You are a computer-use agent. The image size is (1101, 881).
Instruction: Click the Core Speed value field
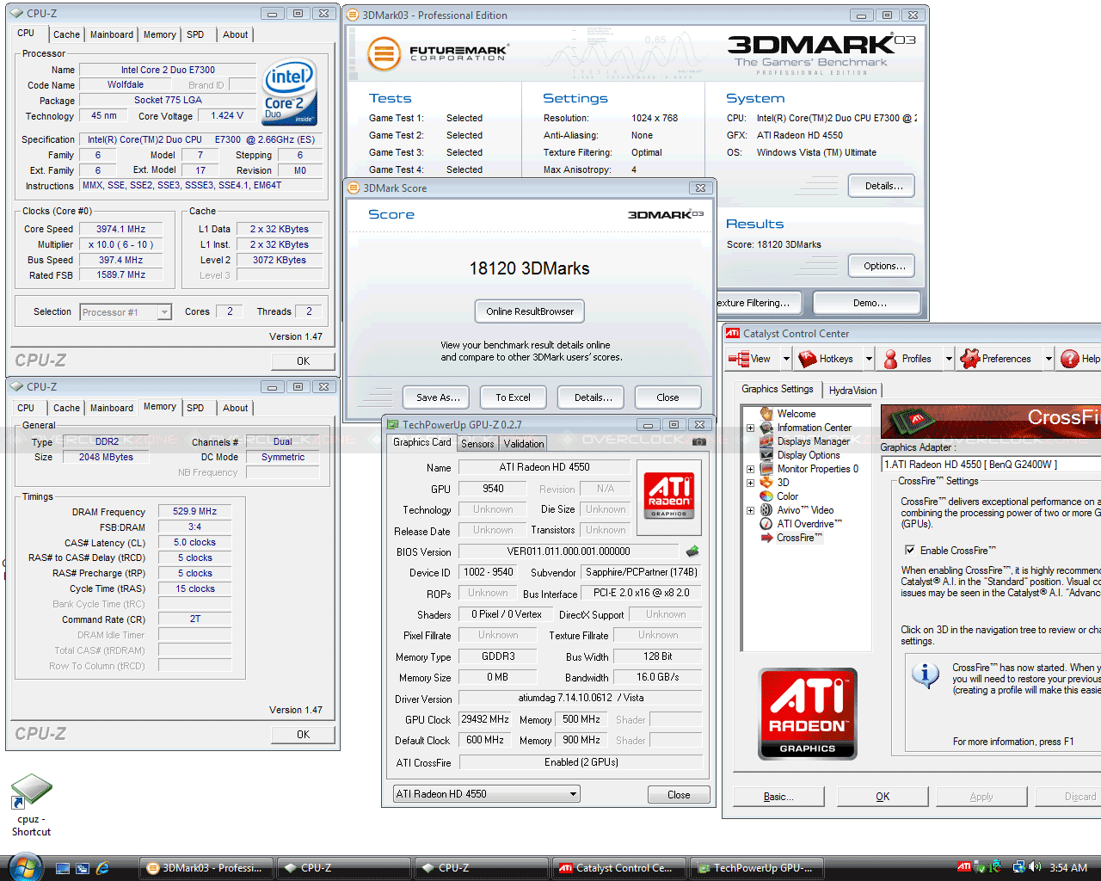coord(120,229)
